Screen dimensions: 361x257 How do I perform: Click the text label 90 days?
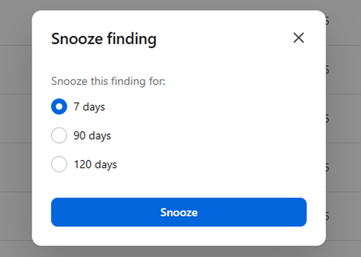pyautogui.click(x=92, y=135)
